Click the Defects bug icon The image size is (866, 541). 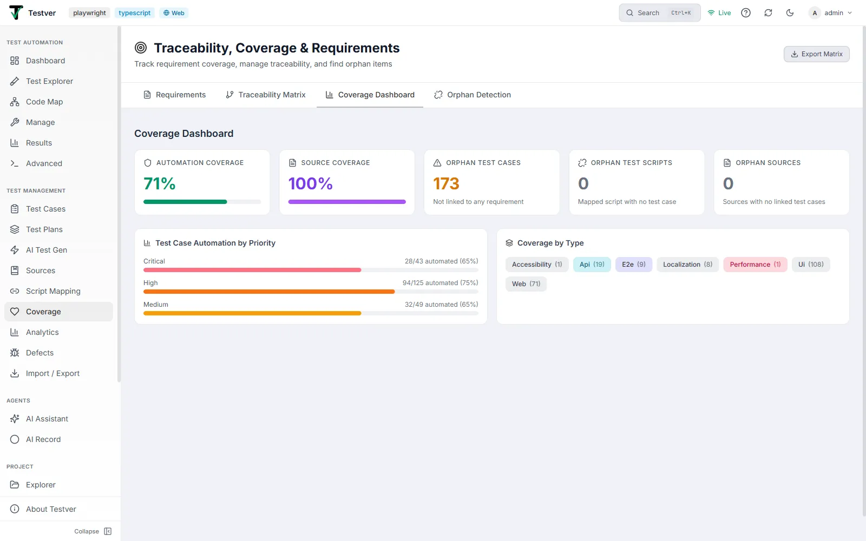(15, 353)
